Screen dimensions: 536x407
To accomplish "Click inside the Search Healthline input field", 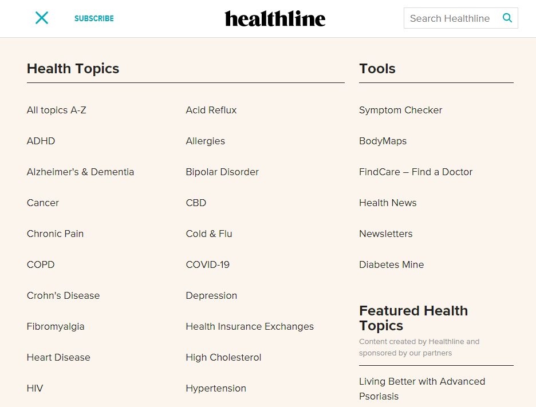I will [452, 18].
